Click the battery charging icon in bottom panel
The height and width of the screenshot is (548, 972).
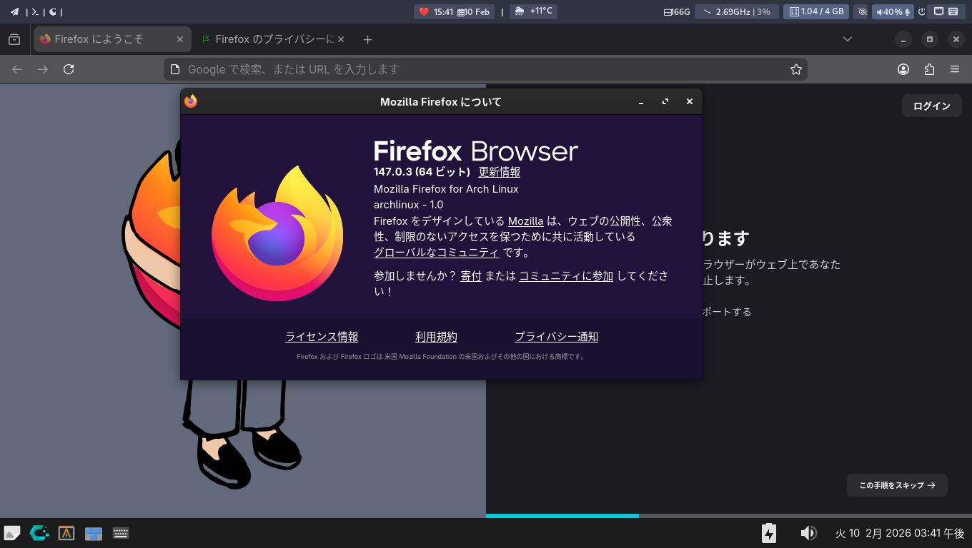point(769,533)
